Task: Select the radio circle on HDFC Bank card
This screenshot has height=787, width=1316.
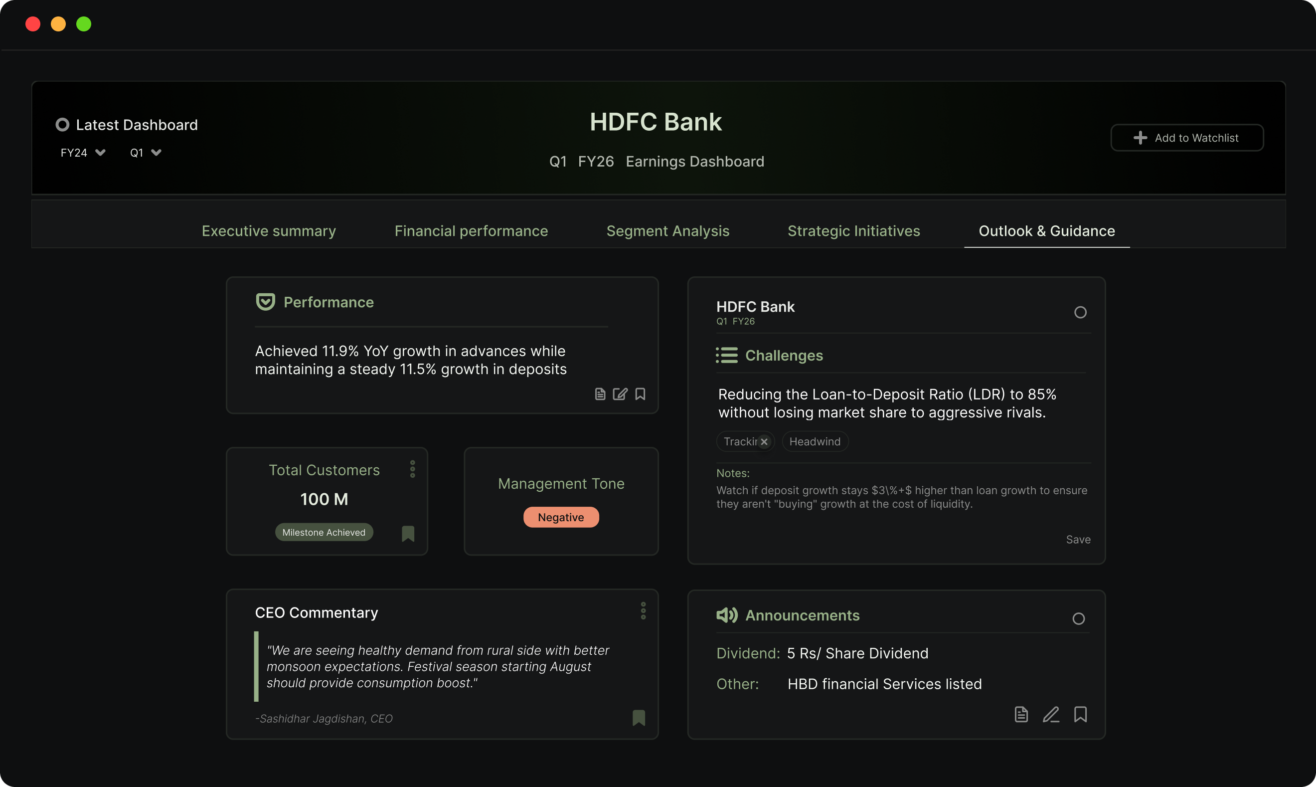Action: pyautogui.click(x=1081, y=312)
